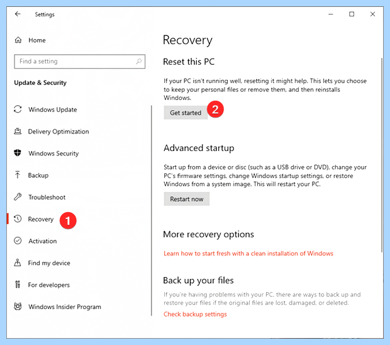Click the back arrow icon
The image size is (390, 345).
click(x=18, y=14)
